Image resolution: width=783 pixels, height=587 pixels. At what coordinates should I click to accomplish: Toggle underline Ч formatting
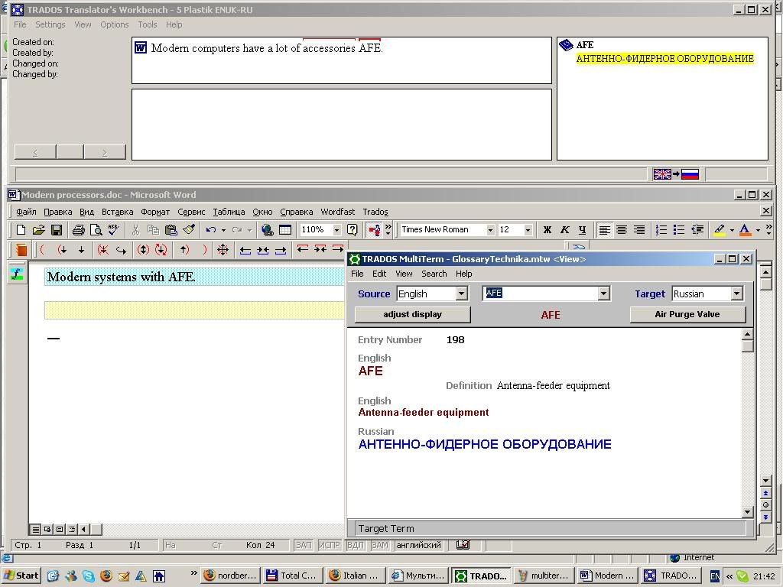point(582,229)
